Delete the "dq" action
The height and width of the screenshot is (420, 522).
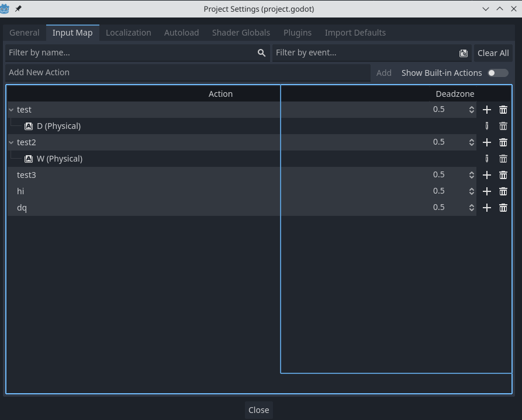click(503, 208)
